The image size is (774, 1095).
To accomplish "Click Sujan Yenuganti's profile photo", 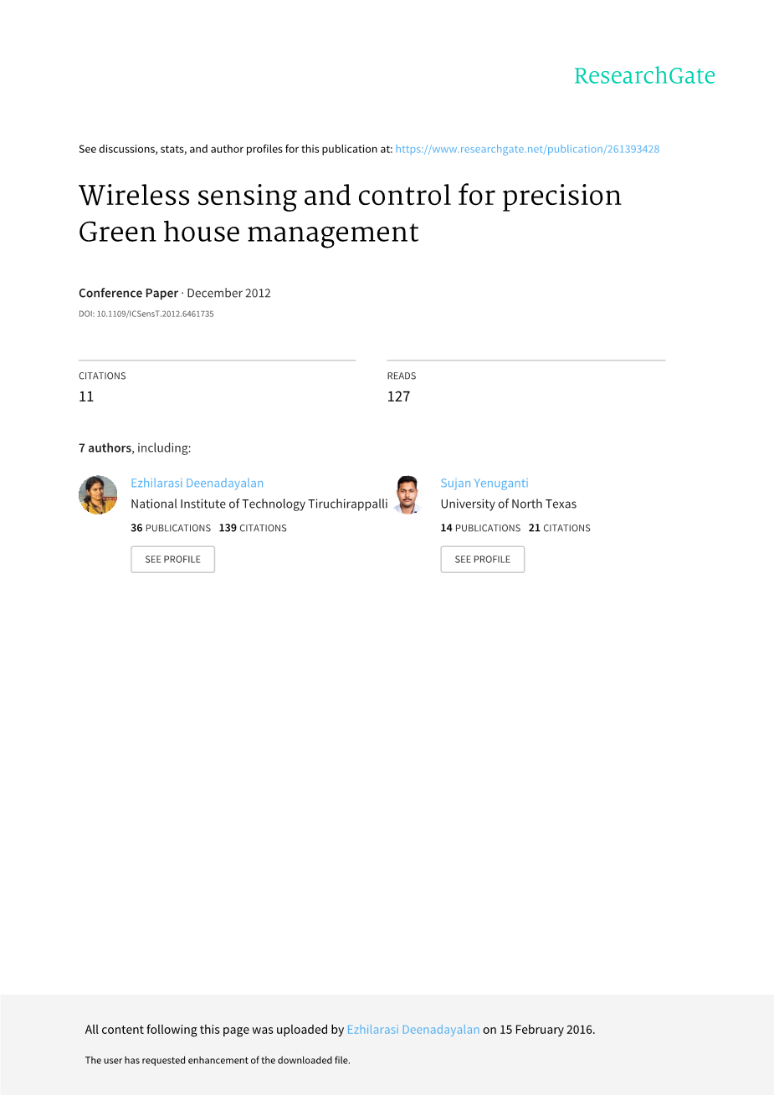I will [x=407, y=494].
